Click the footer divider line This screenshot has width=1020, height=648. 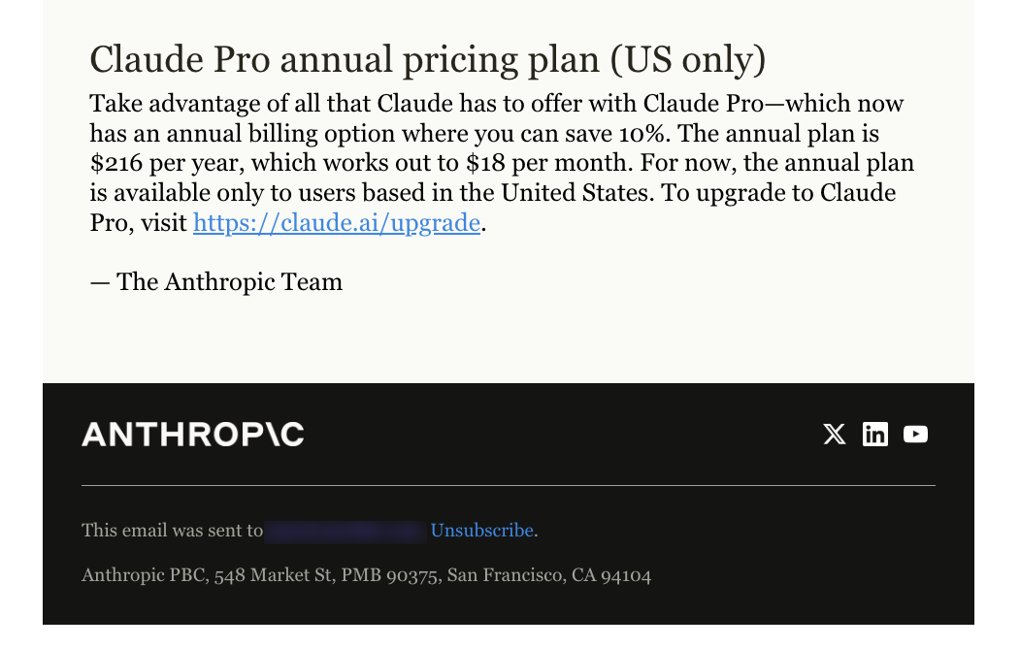[508, 481]
